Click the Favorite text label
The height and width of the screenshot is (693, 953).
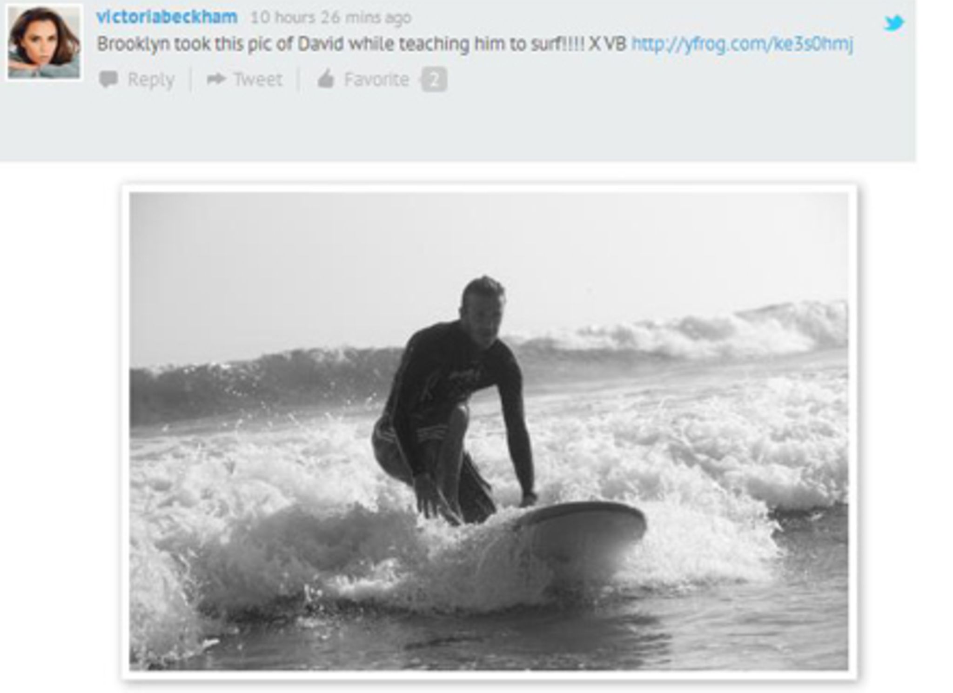coord(376,80)
